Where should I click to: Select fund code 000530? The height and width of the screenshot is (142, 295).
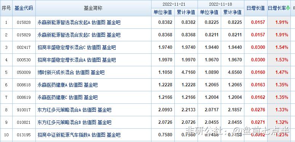(24, 60)
